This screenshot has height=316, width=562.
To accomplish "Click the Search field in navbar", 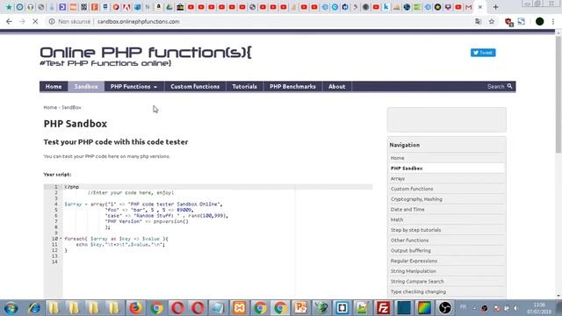I will 494,86.
